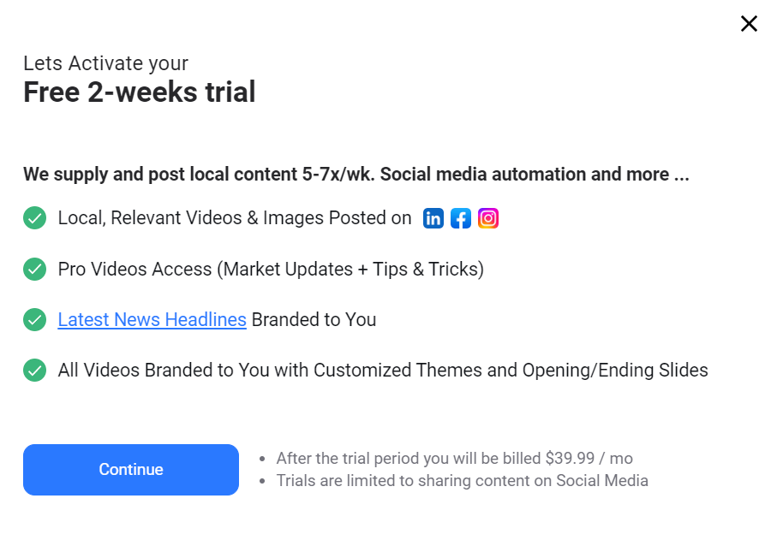
Task: Click green checkmark beside Local, Relevant Videos
Action: pyautogui.click(x=34, y=218)
